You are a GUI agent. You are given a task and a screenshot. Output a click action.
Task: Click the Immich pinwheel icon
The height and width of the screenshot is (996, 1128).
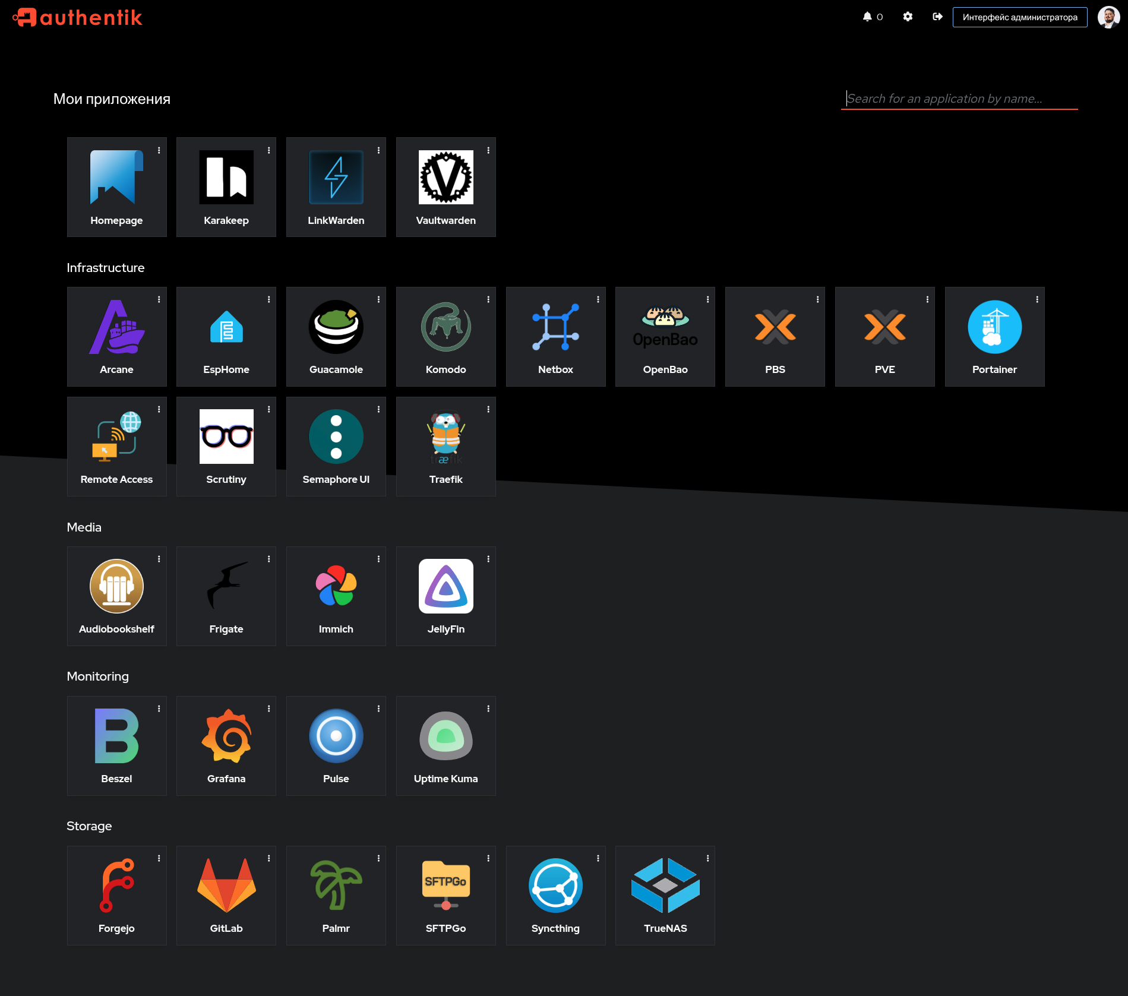tap(336, 586)
